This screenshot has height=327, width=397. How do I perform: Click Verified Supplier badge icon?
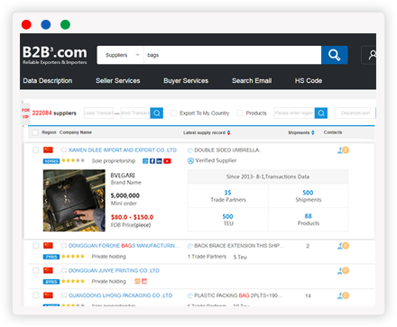[x=190, y=161]
